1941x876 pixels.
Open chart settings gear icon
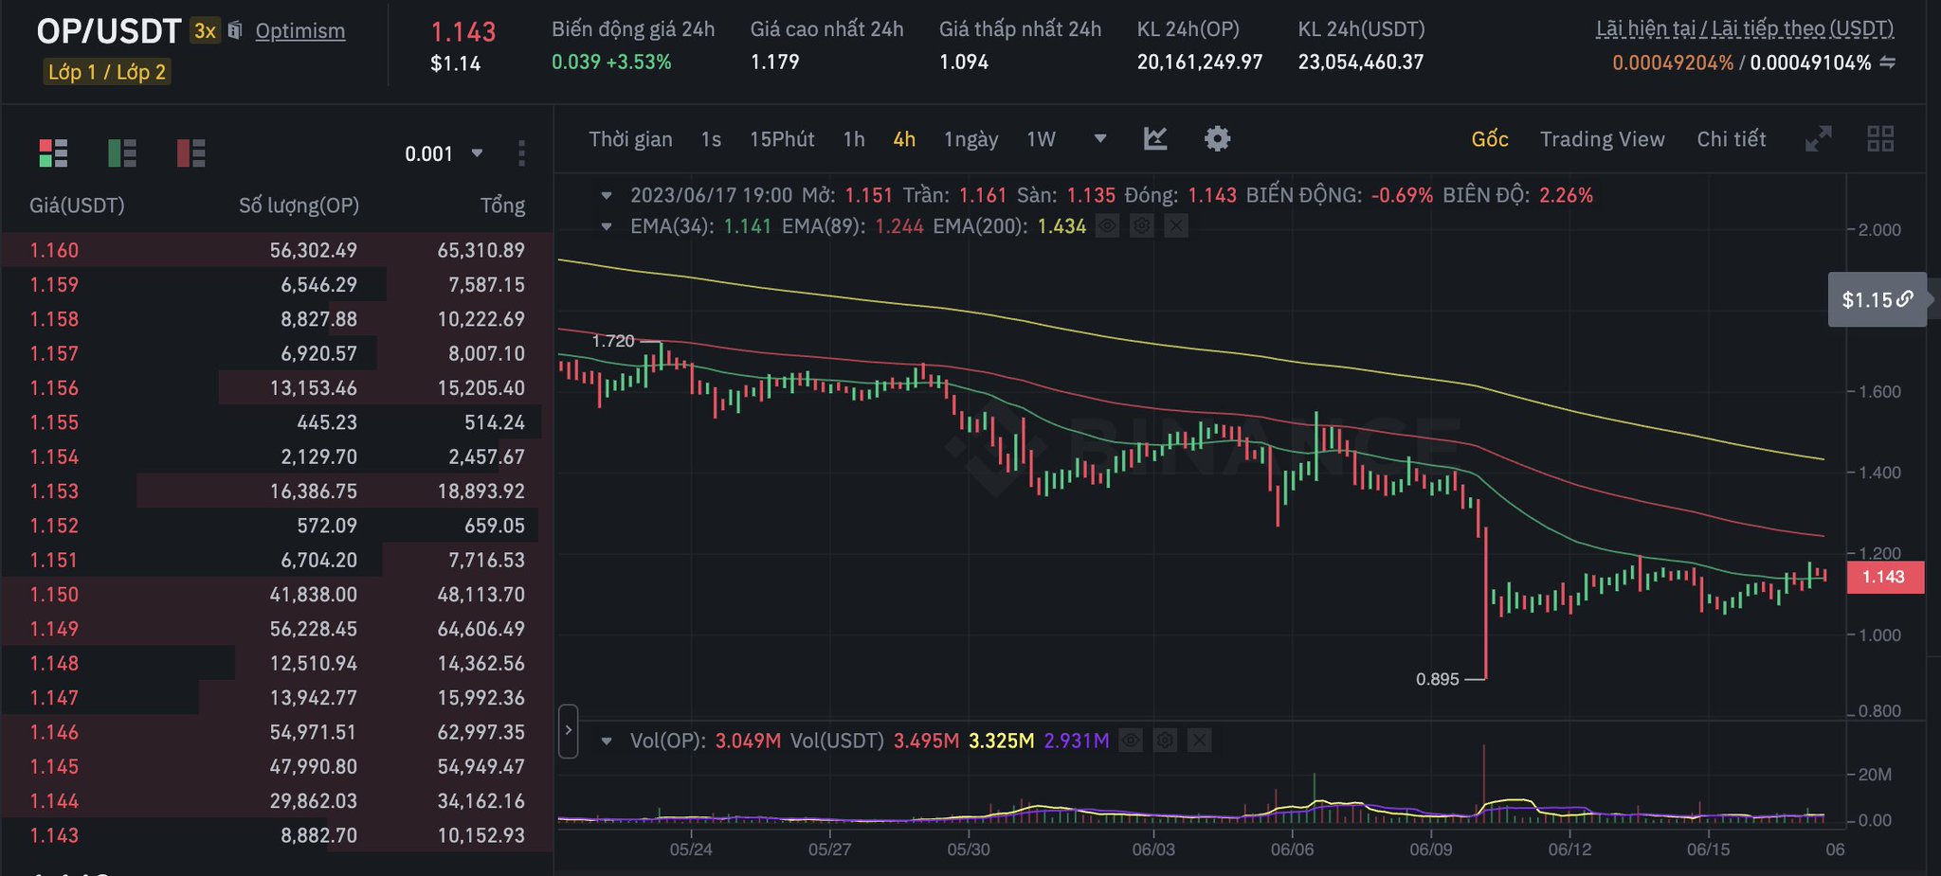(x=1217, y=139)
